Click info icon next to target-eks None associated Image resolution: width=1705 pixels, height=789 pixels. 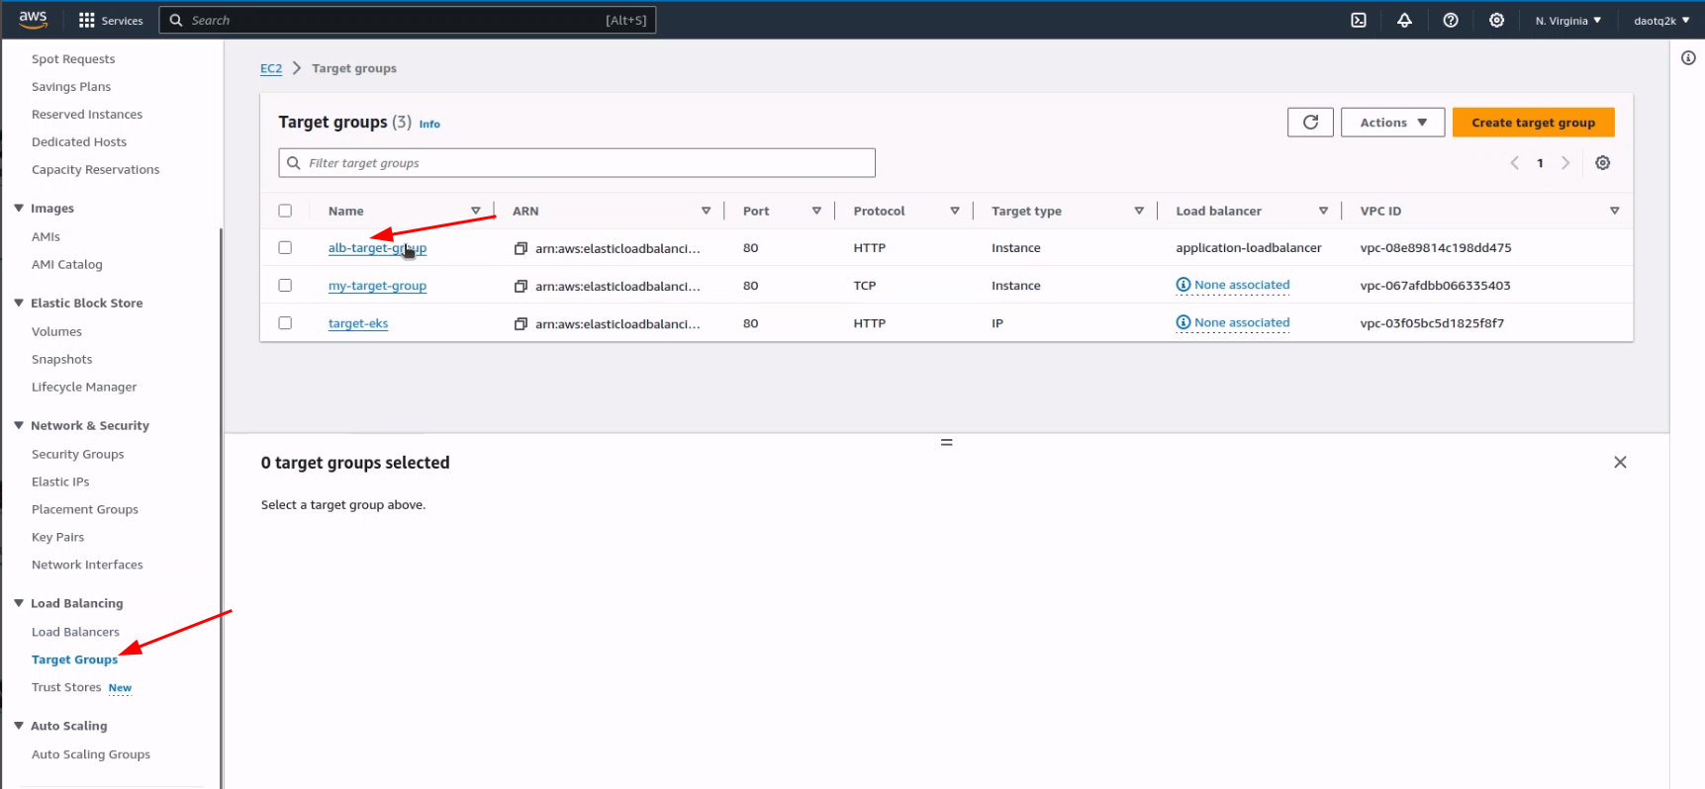1183,322
